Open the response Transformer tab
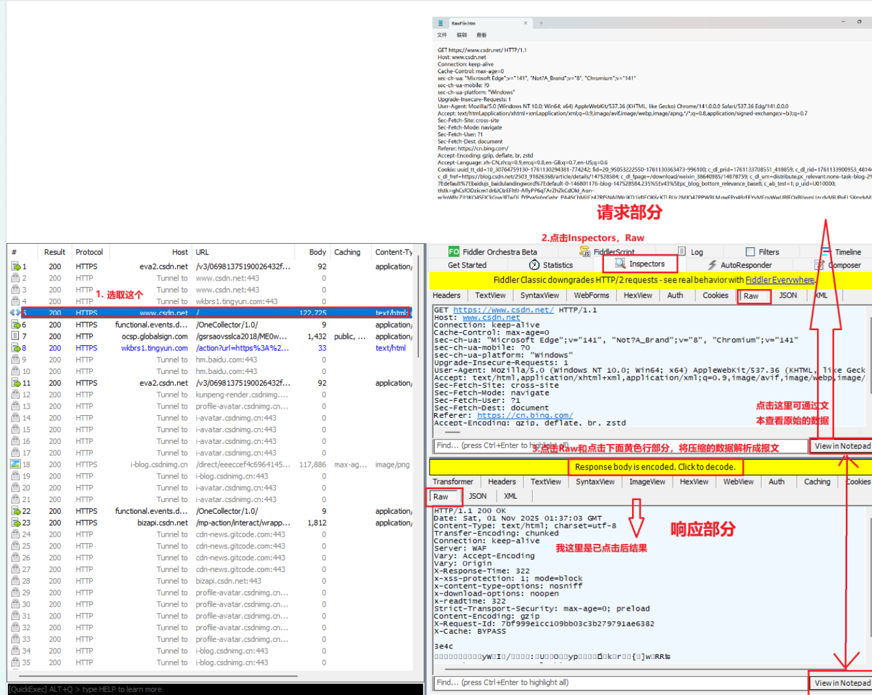The image size is (872, 695). point(453,482)
